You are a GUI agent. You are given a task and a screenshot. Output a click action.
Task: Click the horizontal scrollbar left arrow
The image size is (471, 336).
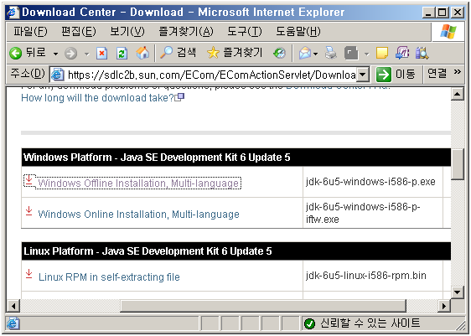click(13, 306)
